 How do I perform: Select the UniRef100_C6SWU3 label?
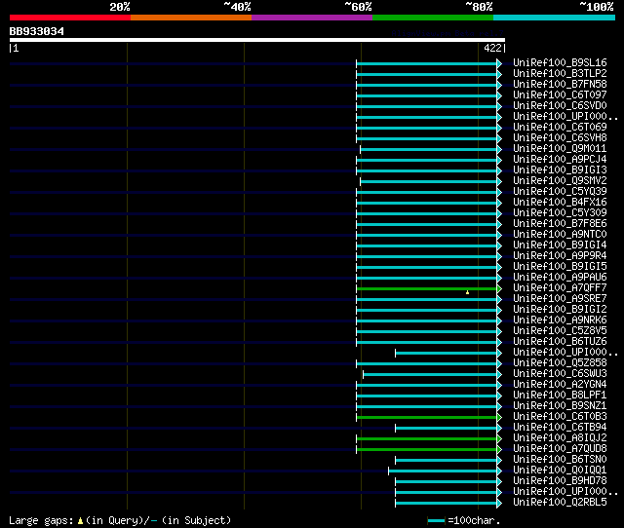point(560,374)
